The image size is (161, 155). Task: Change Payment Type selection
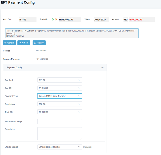pyautogui.click(x=60, y=96)
